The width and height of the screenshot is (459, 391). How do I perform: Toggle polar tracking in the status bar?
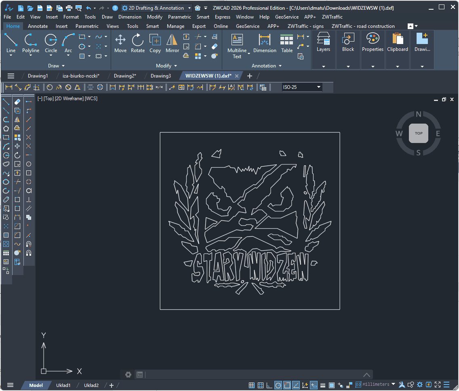[x=278, y=385]
